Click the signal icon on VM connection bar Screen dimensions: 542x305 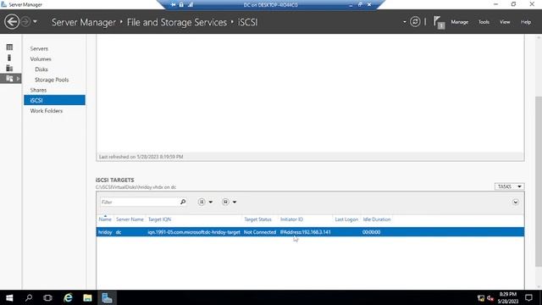(x=191, y=4)
